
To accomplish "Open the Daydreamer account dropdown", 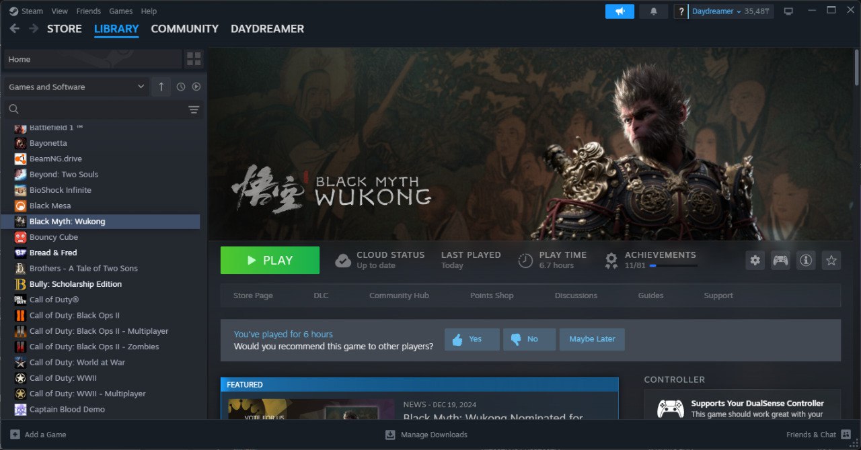I will [716, 11].
